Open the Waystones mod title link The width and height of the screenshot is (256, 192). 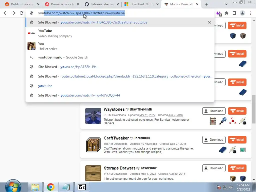pos(114,109)
